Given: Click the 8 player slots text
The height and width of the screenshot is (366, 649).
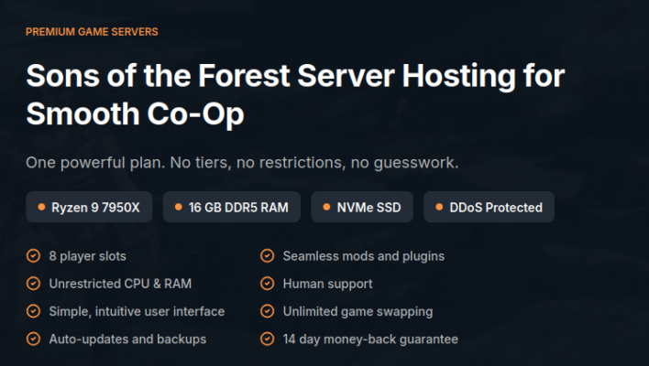Looking at the screenshot, I should 87,256.
